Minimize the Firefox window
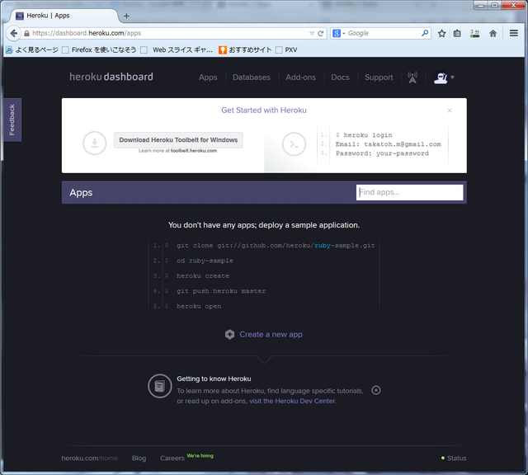The width and height of the screenshot is (528, 475). coord(481,5)
